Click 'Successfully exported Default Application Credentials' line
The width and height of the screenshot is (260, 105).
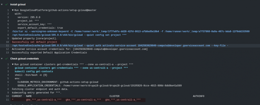point(49,53)
